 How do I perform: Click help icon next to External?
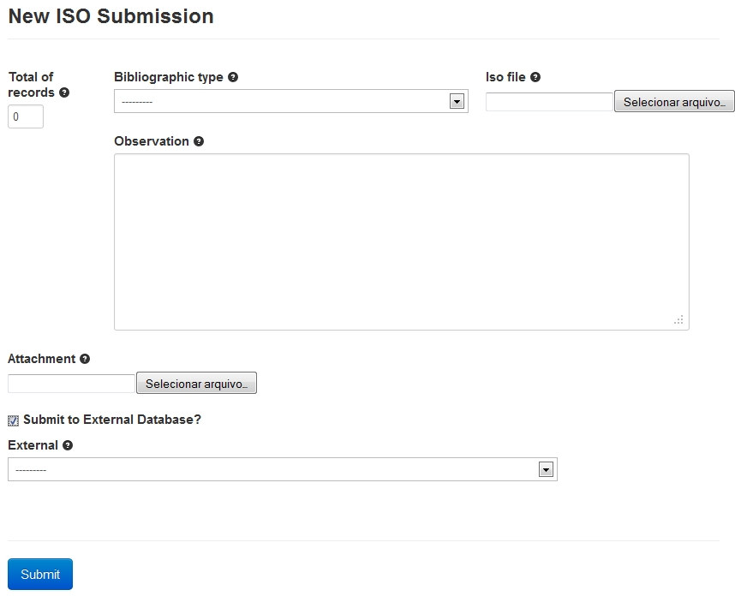point(68,445)
